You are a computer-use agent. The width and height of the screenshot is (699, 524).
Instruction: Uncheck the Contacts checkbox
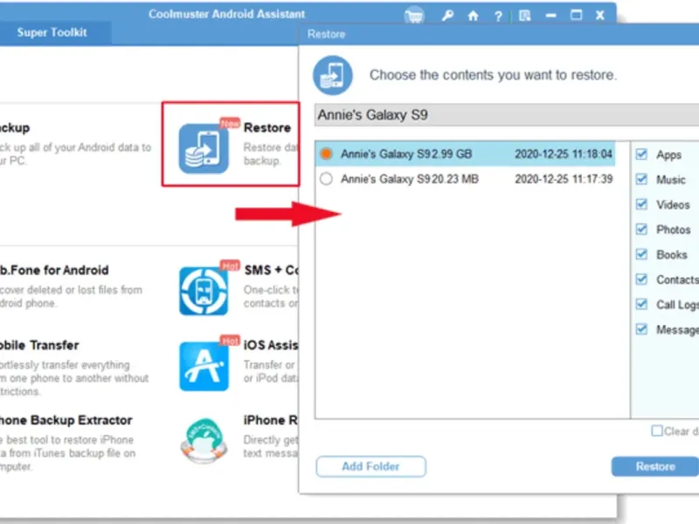[641, 279]
